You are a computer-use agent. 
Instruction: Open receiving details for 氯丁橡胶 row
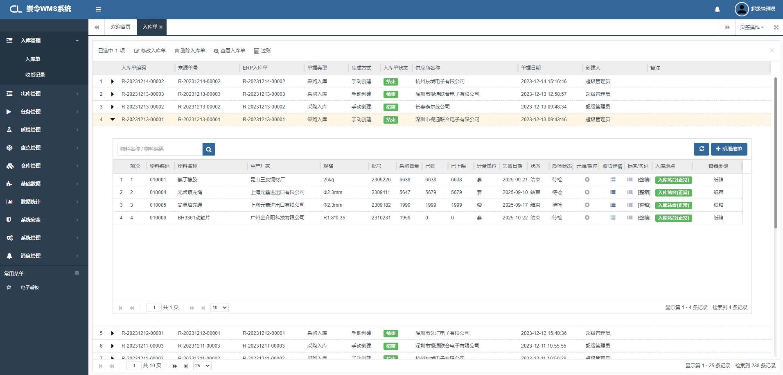point(613,180)
